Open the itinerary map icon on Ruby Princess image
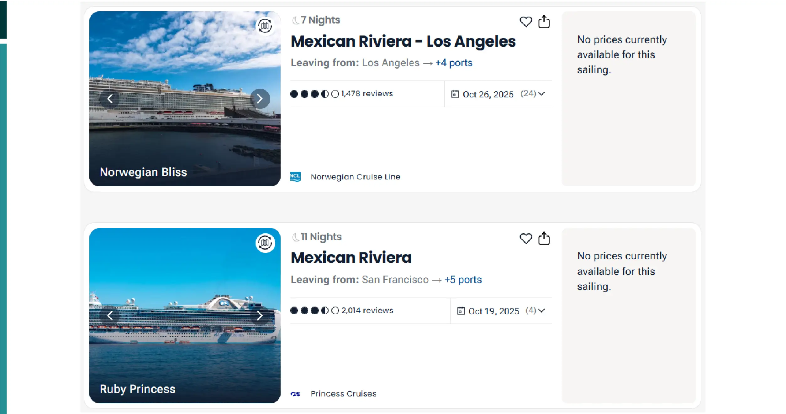This screenshot has width=786, height=414. pyautogui.click(x=264, y=243)
